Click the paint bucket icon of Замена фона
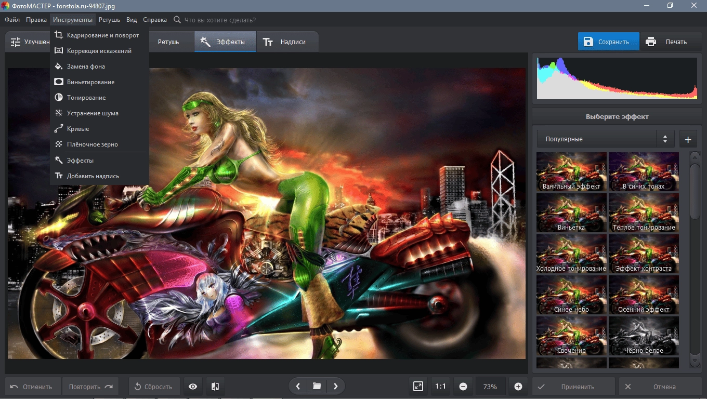 tap(59, 66)
